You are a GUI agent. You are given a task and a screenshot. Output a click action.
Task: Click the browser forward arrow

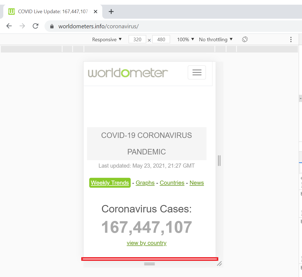[x=22, y=26]
